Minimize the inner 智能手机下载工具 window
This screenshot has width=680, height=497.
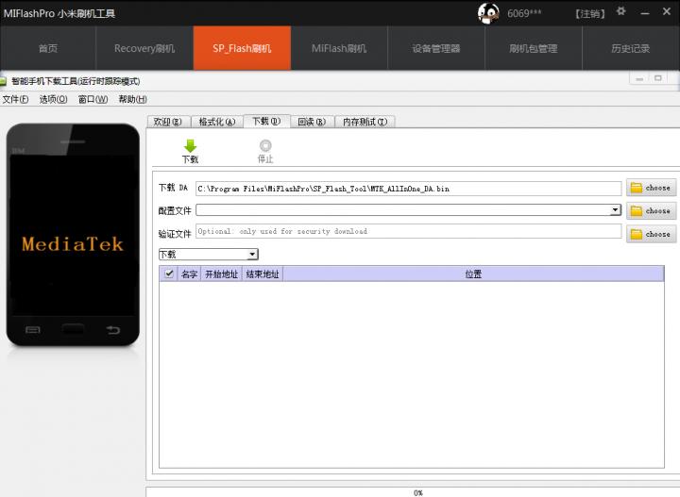pos(639,78)
